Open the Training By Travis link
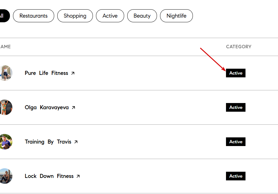This screenshot has height=194, width=278. coord(48,142)
